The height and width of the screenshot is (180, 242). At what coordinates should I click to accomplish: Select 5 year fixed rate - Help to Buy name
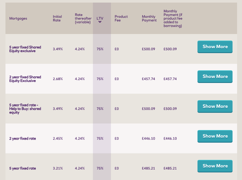click(x=25, y=109)
